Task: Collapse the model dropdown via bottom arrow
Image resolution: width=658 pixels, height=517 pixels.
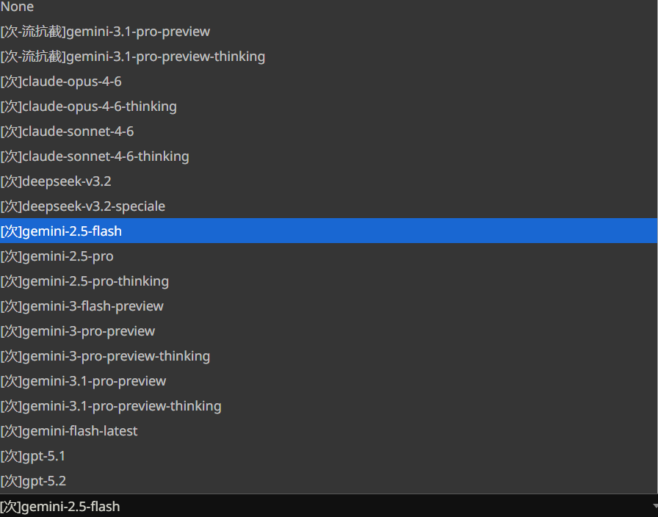Action: coord(654,507)
